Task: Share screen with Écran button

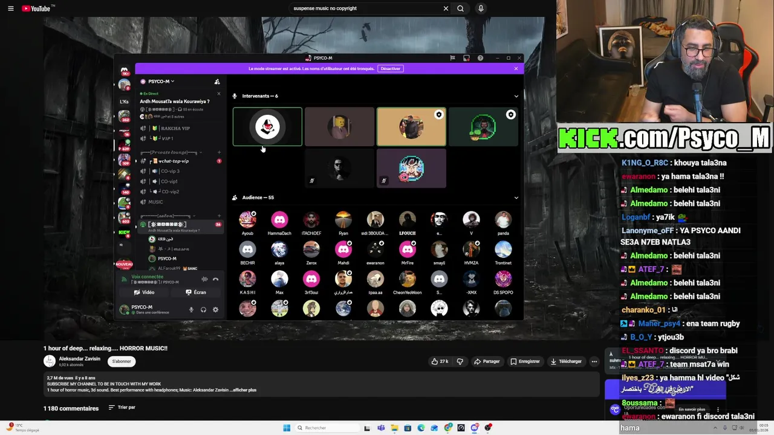Action: pyautogui.click(x=196, y=292)
